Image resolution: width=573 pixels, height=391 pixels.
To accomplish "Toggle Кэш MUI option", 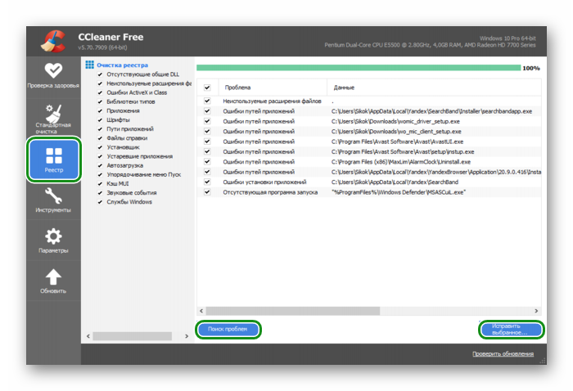I will (x=100, y=183).
